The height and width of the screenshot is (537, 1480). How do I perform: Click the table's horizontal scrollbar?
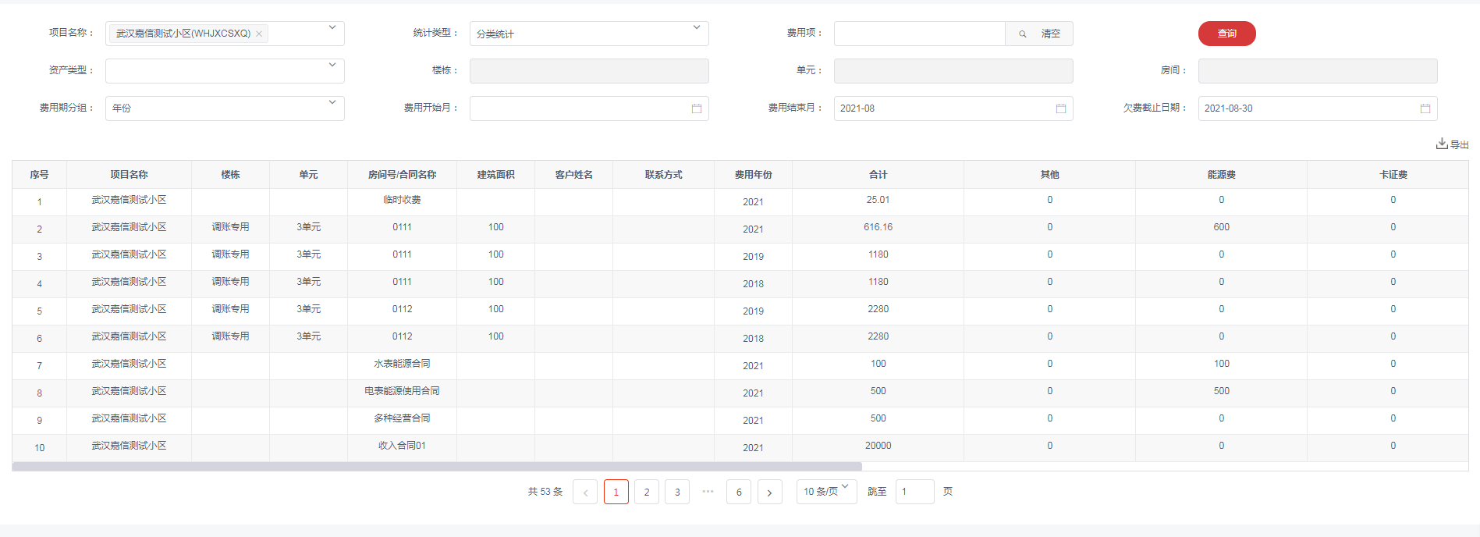click(x=437, y=467)
